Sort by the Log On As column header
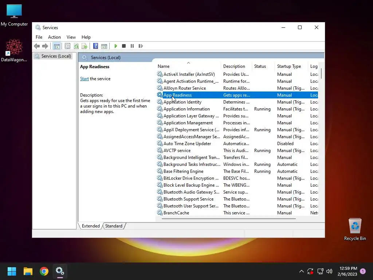The height and width of the screenshot is (280, 373). [314, 66]
